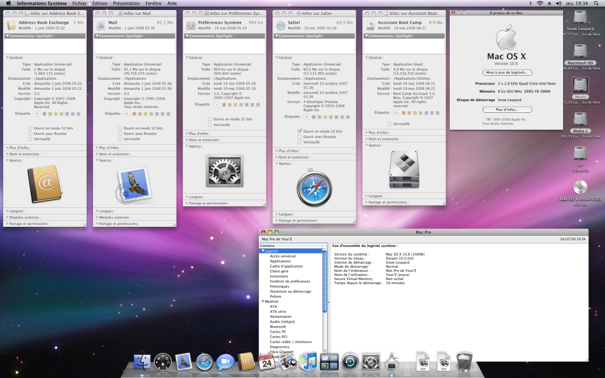Image resolution: width=605 pixels, height=378 pixels.
Task: Expand Modules externes in Mail info
Action: [x=97, y=217]
